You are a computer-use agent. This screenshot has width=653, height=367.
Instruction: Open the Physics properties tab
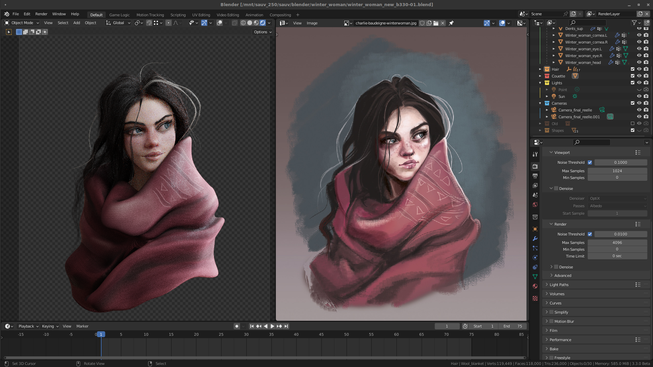(x=535, y=258)
